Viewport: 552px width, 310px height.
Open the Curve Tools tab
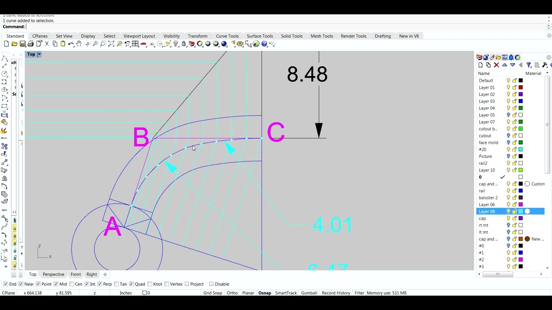click(227, 36)
